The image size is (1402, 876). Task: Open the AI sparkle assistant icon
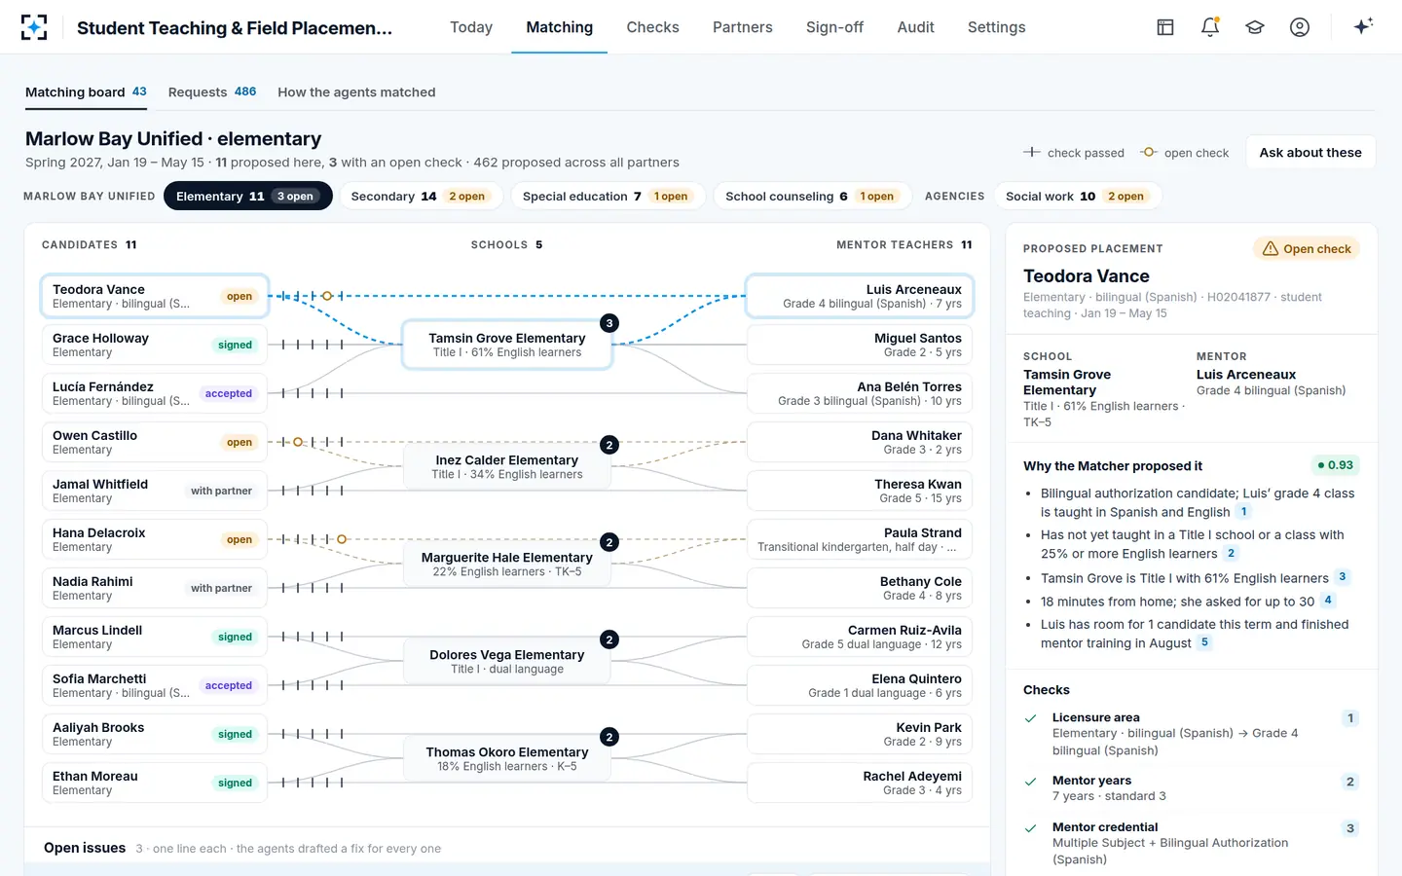tap(1363, 26)
